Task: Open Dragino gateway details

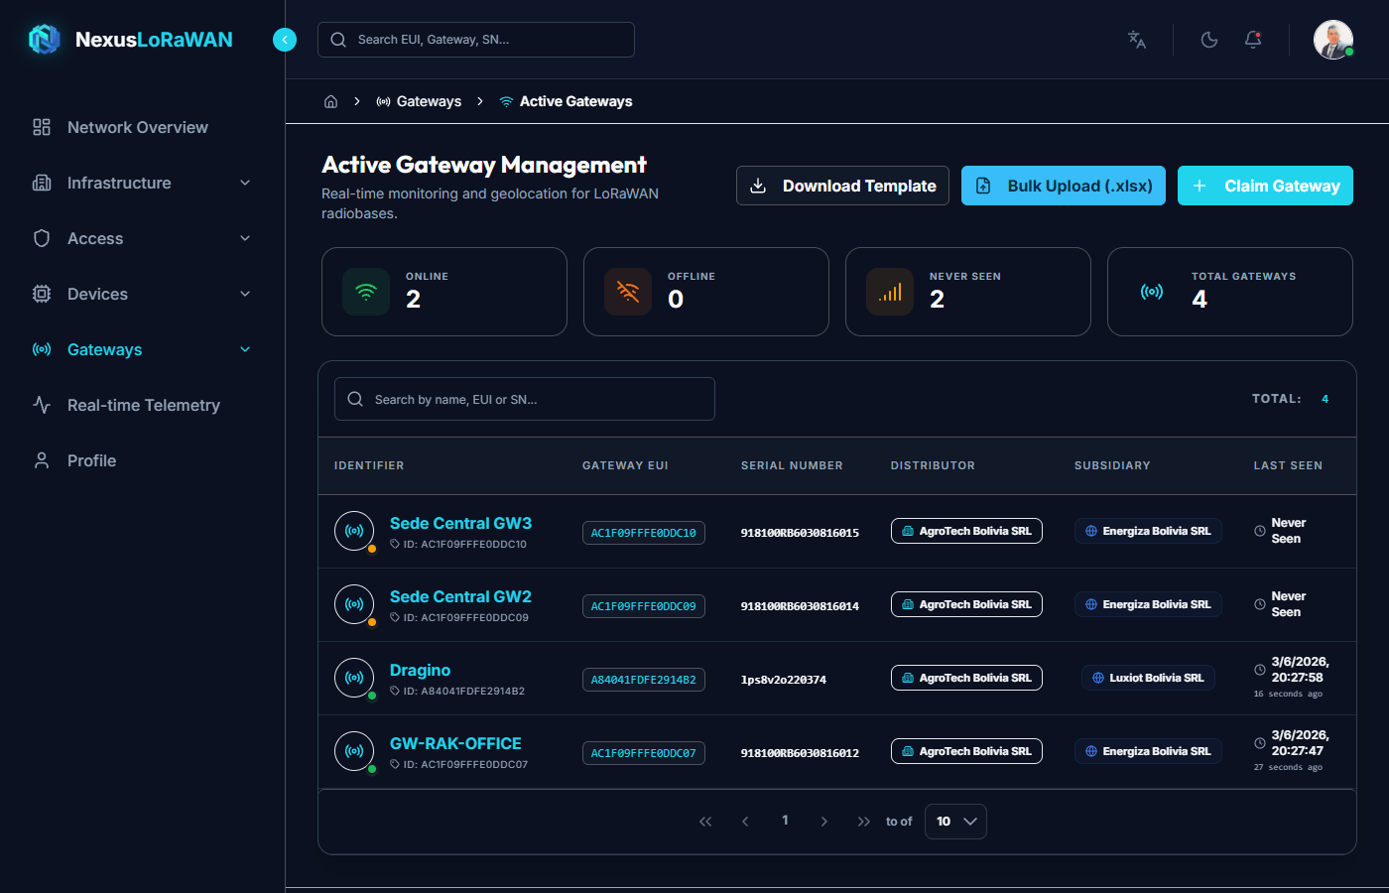Action: [420, 670]
